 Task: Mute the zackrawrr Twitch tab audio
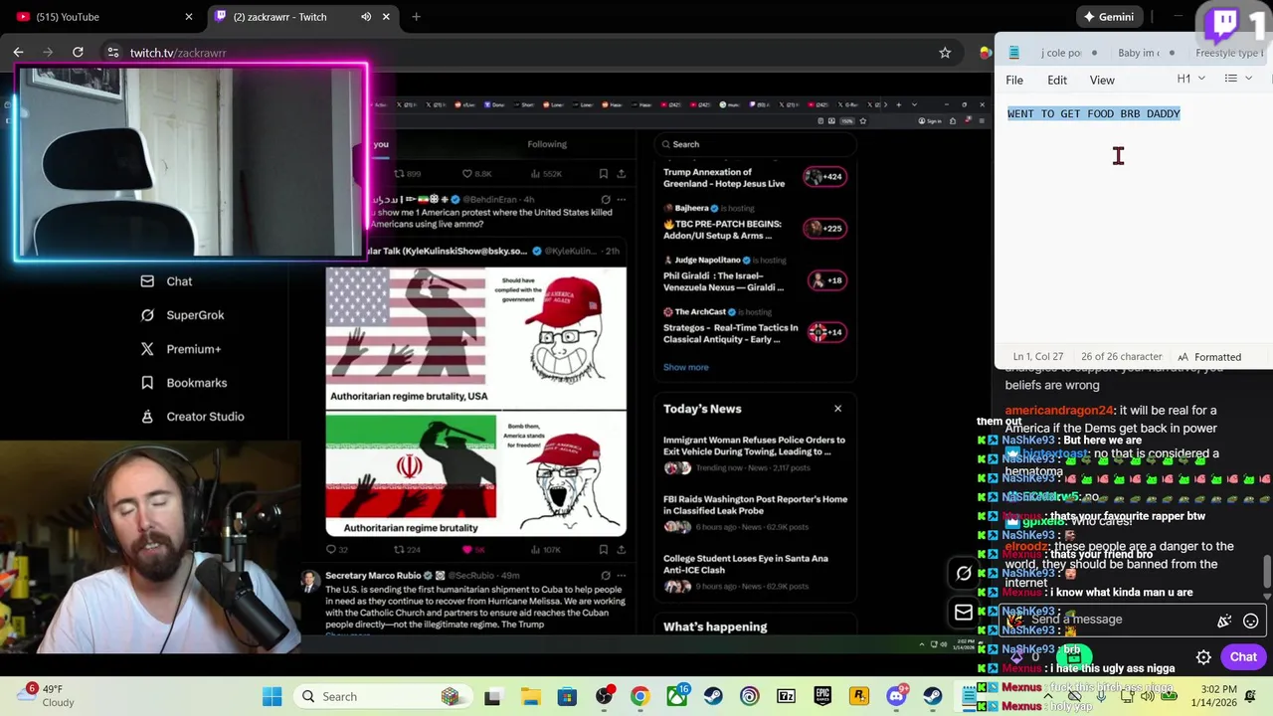click(x=366, y=17)
